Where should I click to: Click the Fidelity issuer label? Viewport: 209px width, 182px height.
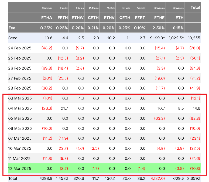point(64,8)
